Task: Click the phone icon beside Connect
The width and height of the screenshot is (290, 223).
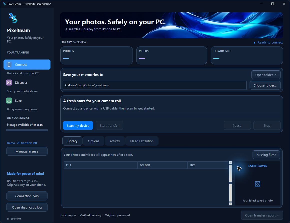Action: click(9, 64)
